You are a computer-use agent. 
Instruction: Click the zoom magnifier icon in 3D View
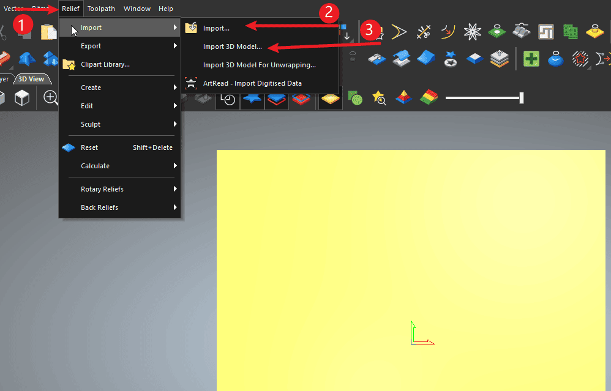point(50,98)
